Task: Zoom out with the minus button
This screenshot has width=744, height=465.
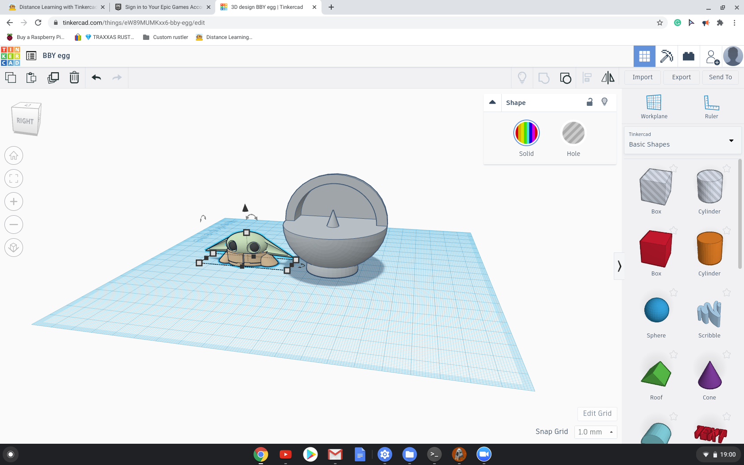Action: coord(14,225)
